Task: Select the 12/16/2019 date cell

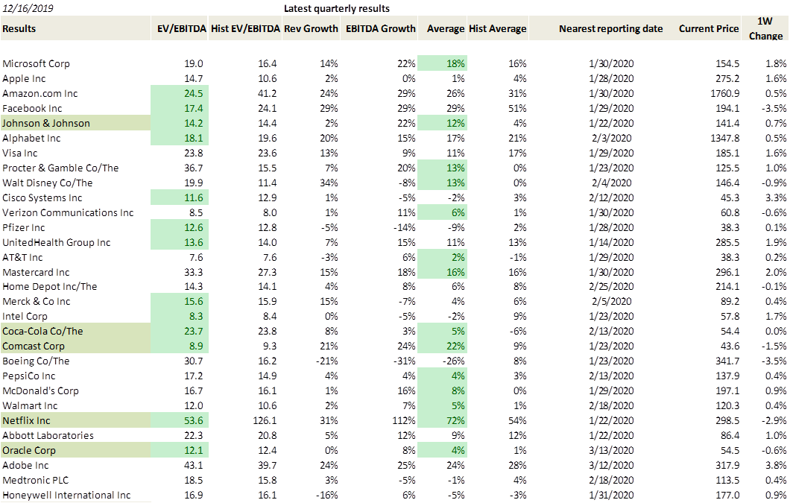Action: click(x=28, y=8)
